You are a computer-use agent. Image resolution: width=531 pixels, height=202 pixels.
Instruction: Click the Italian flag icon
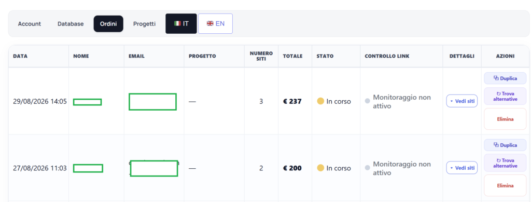point(177,24)
